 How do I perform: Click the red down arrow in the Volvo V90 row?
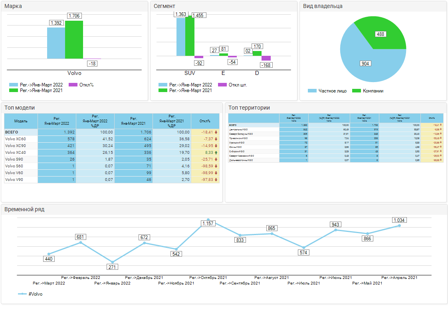(x=216, y=179)
